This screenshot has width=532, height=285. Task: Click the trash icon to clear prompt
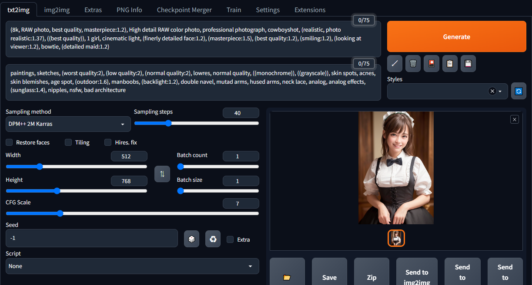tap(413, 63)
